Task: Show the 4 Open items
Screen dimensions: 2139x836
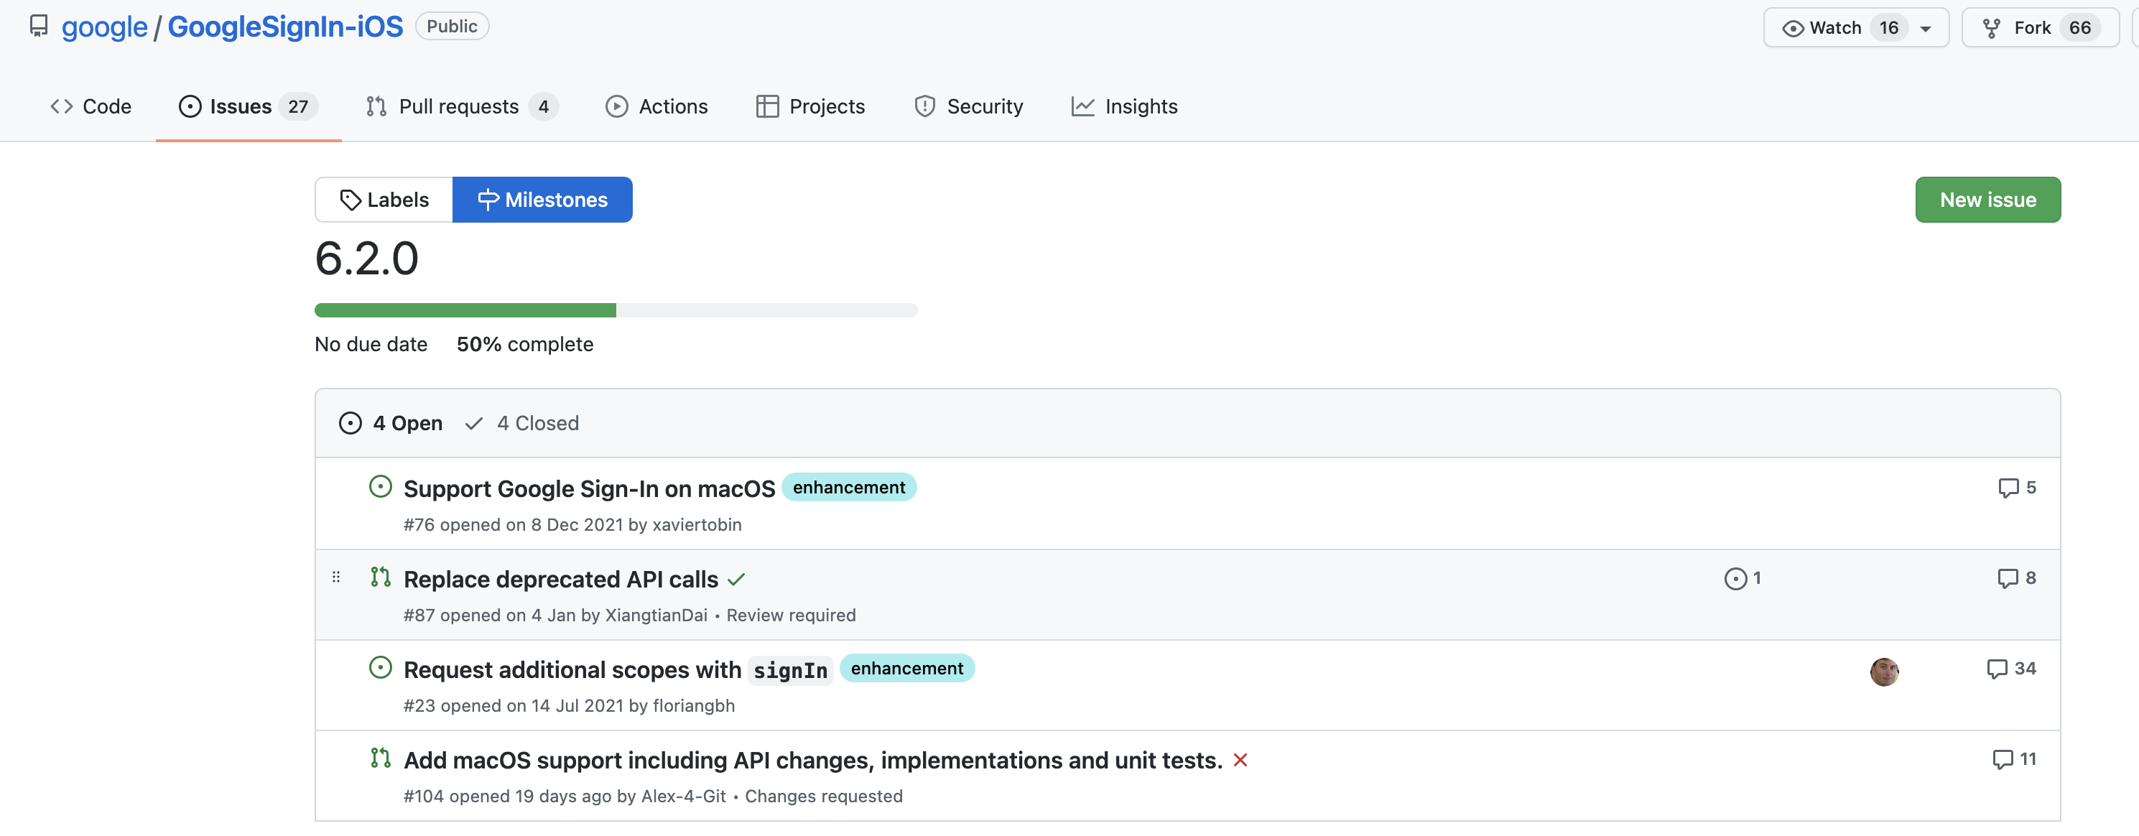Action: [391, 424]
